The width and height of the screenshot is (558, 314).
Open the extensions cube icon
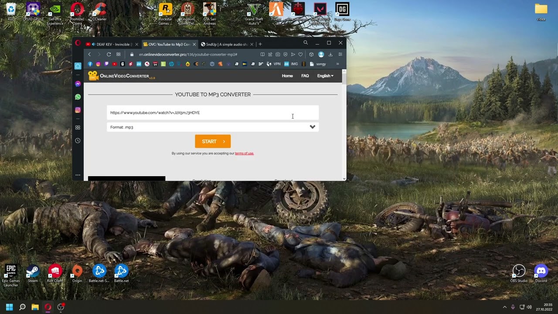(311, 55)
